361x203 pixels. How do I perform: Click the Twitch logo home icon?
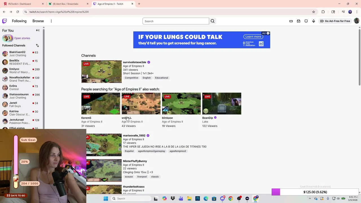(5, 21)
